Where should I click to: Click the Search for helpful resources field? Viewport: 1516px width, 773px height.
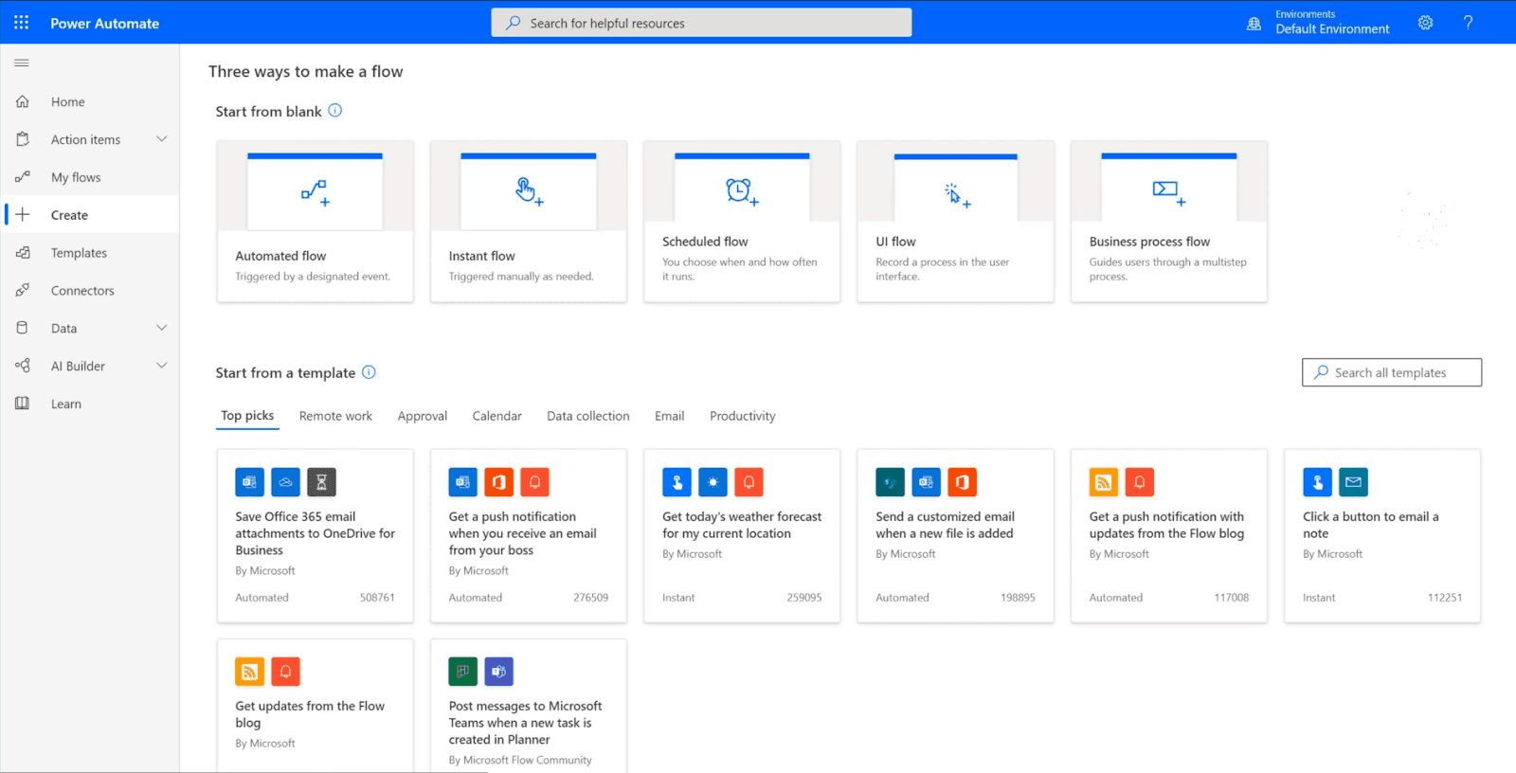[701, 23]
